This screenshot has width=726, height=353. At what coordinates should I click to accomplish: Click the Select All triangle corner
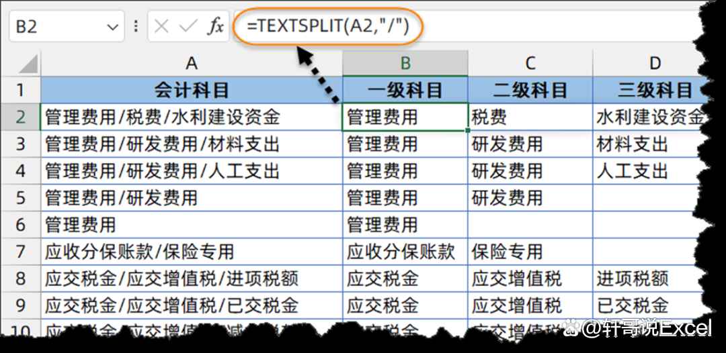pos(27,64)
